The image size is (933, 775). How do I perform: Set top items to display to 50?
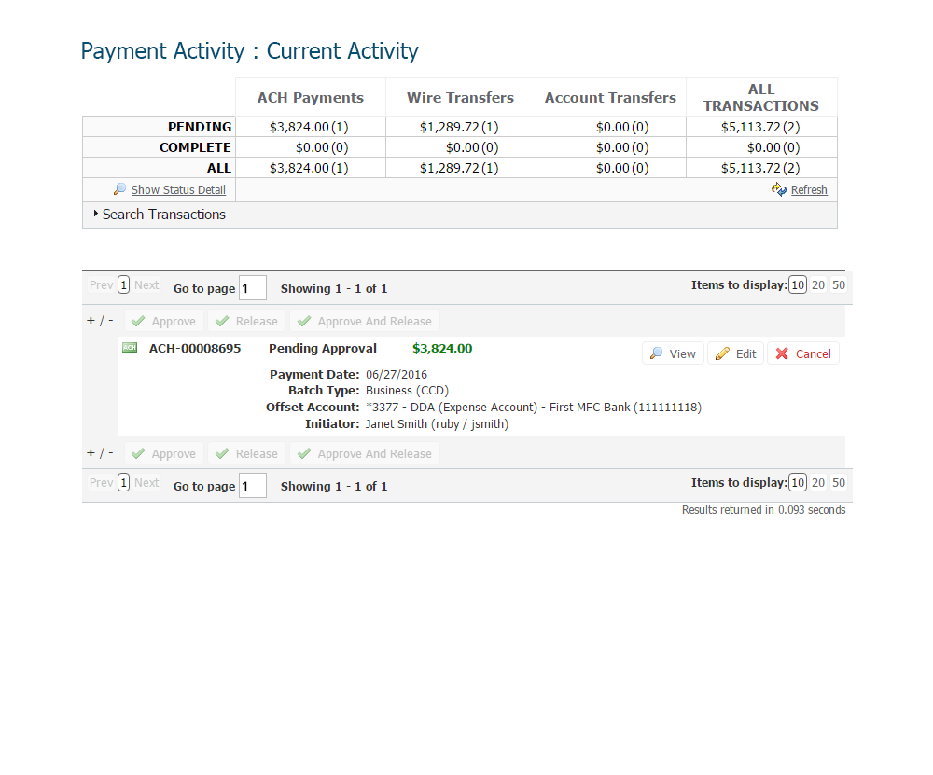click(839, 285)
